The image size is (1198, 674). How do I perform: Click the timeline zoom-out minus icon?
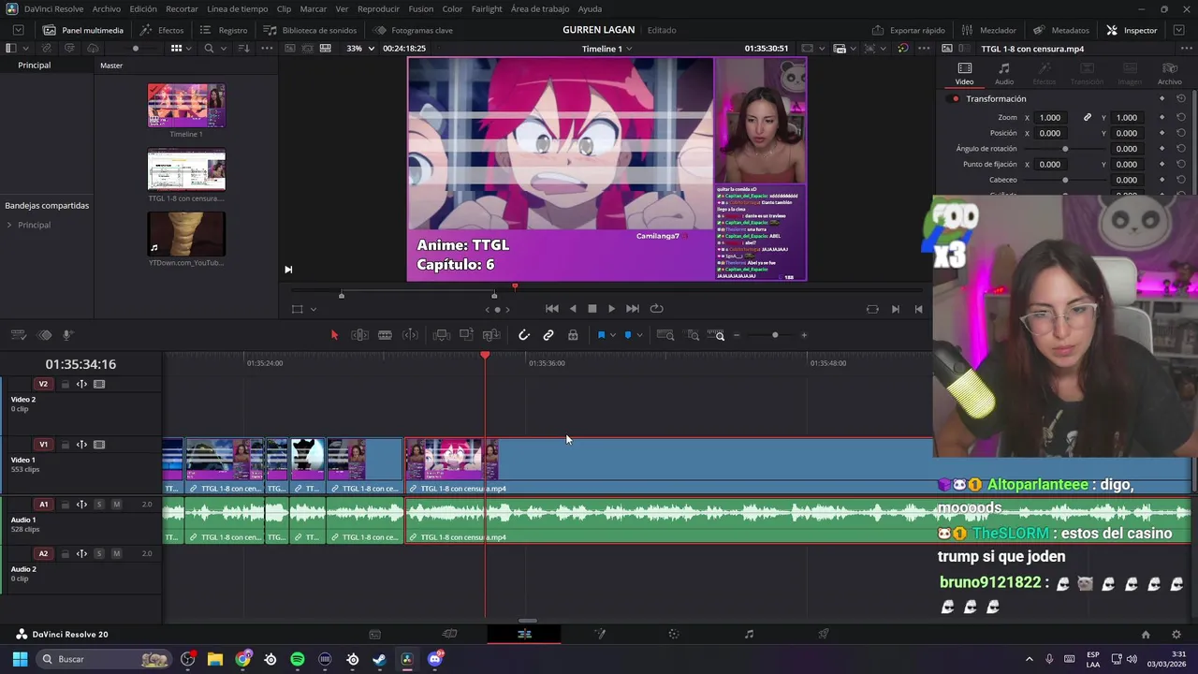pos(737,335)
